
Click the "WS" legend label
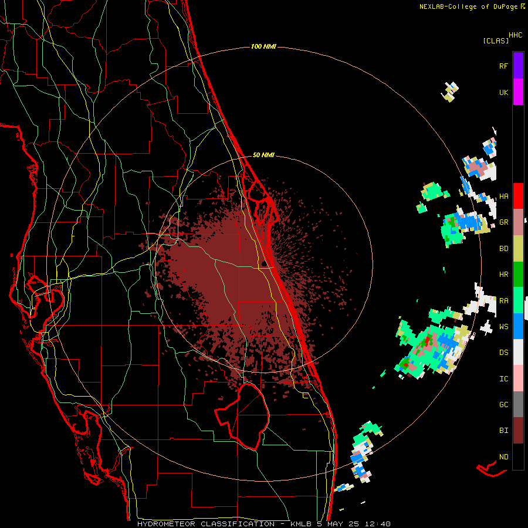(x=503, y=327)
